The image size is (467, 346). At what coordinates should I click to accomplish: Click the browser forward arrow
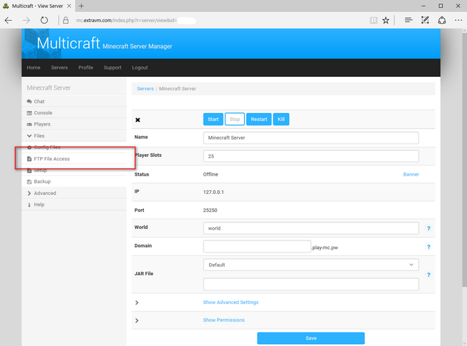coord(26,20)
